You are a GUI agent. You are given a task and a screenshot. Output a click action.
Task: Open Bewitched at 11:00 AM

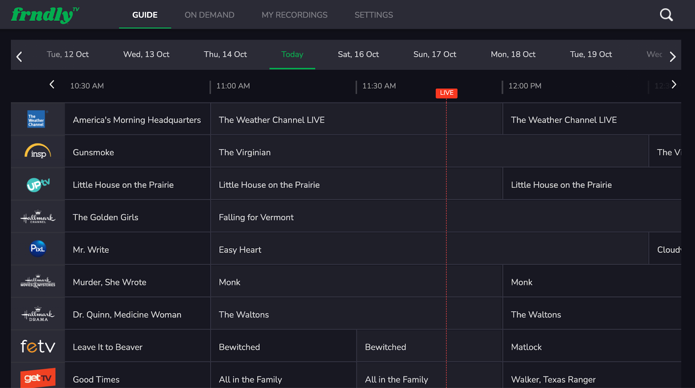[283, 347]
